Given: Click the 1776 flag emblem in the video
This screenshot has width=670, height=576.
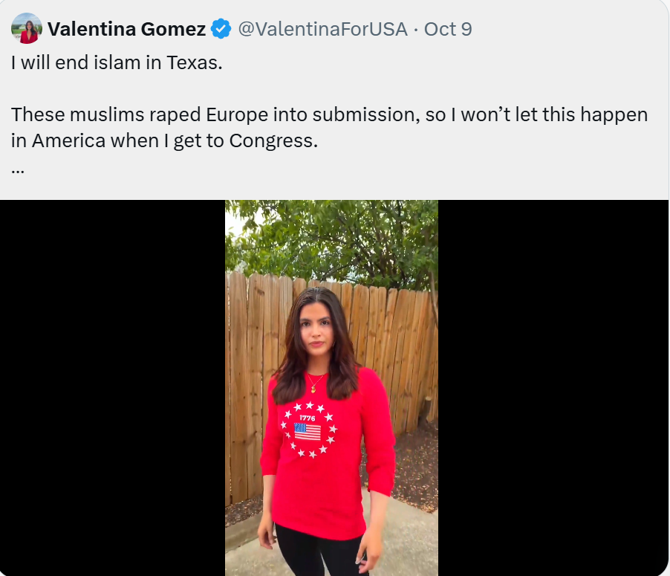Looking at the screenshot, I should (308, 430).
